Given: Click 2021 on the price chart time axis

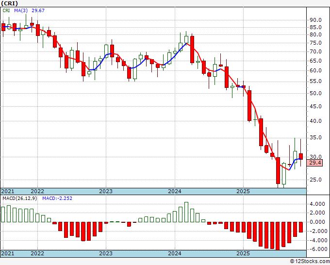Looking at the screenshot, I should click(8, 191).
